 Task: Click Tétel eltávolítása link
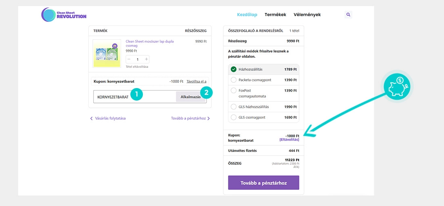[x=137, y=67]
